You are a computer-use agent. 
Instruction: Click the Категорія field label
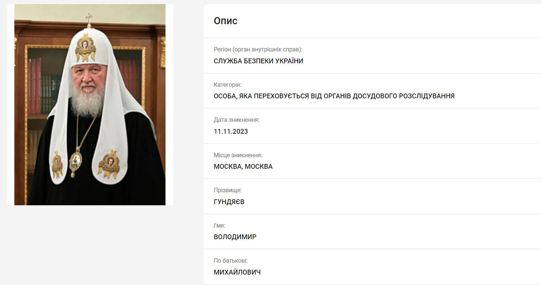[x=228, y=85]
